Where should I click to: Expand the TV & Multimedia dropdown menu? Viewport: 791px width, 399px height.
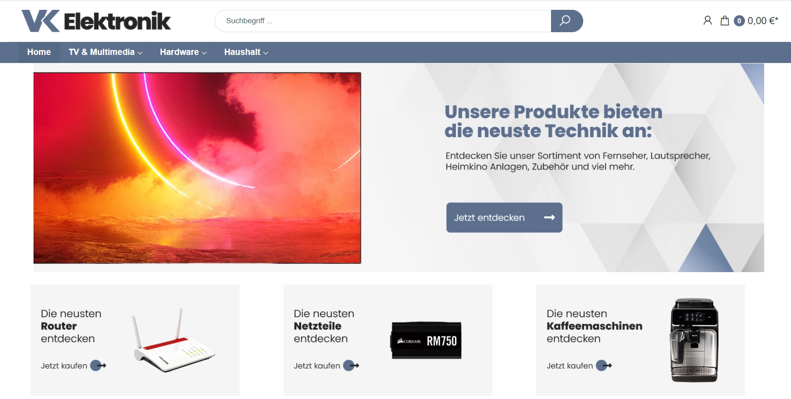tap(105, 52)
